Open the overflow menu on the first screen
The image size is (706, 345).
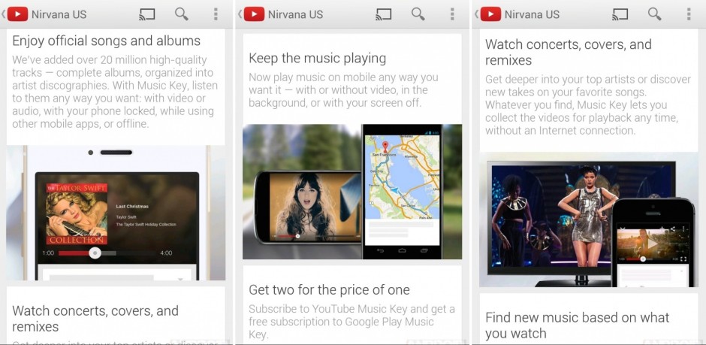(216, 14)
